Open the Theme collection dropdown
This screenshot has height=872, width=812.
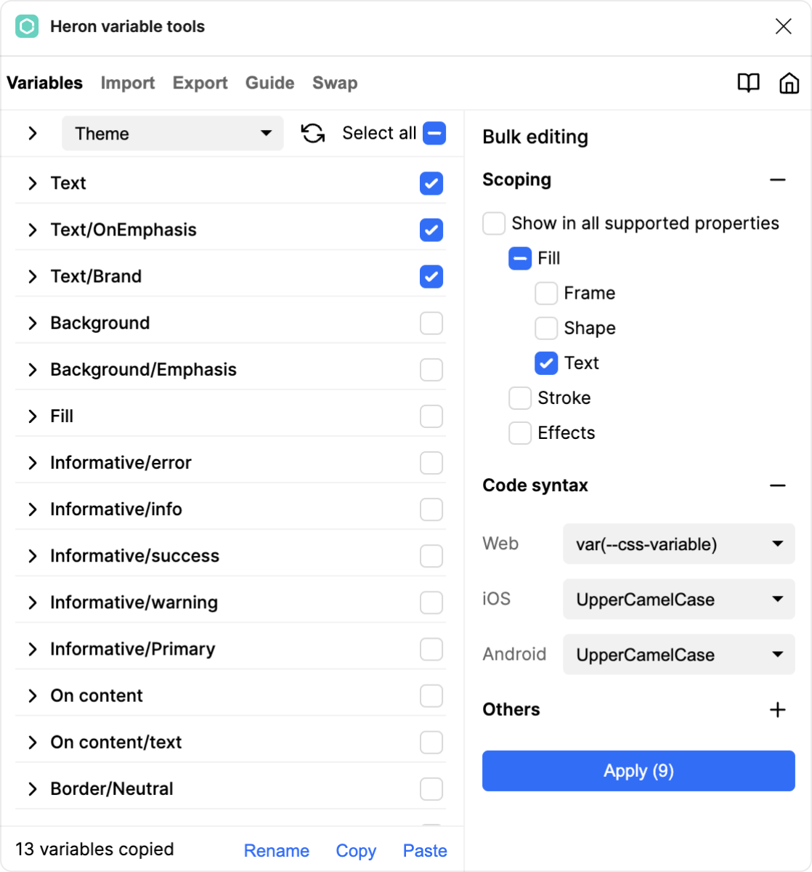[x=172, y=134]
